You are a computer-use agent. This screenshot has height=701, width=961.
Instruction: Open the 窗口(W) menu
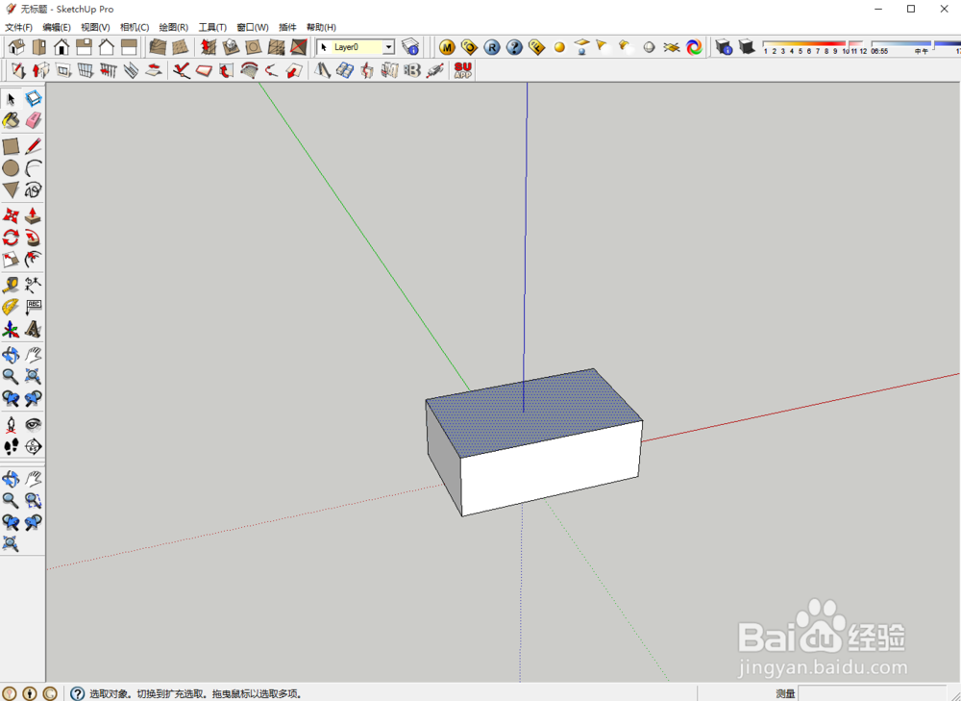pyautogui.click(x=253, y=27)
